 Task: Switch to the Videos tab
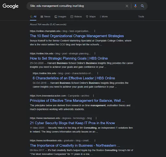(x=76, y=17)
